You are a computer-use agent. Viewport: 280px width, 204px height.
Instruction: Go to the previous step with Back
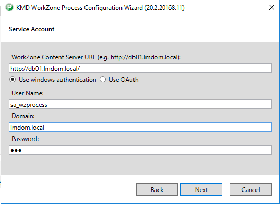(157, 189)
